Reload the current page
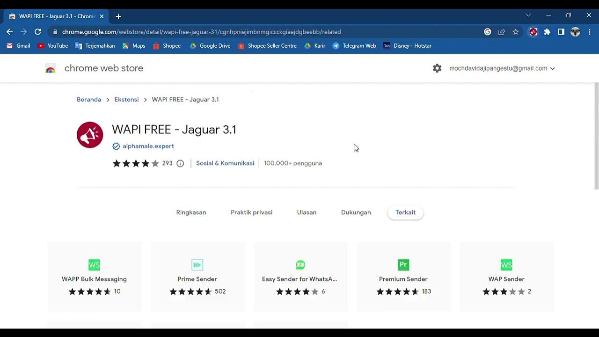Viewport: 599px width, 337px height. coord(38,32)
